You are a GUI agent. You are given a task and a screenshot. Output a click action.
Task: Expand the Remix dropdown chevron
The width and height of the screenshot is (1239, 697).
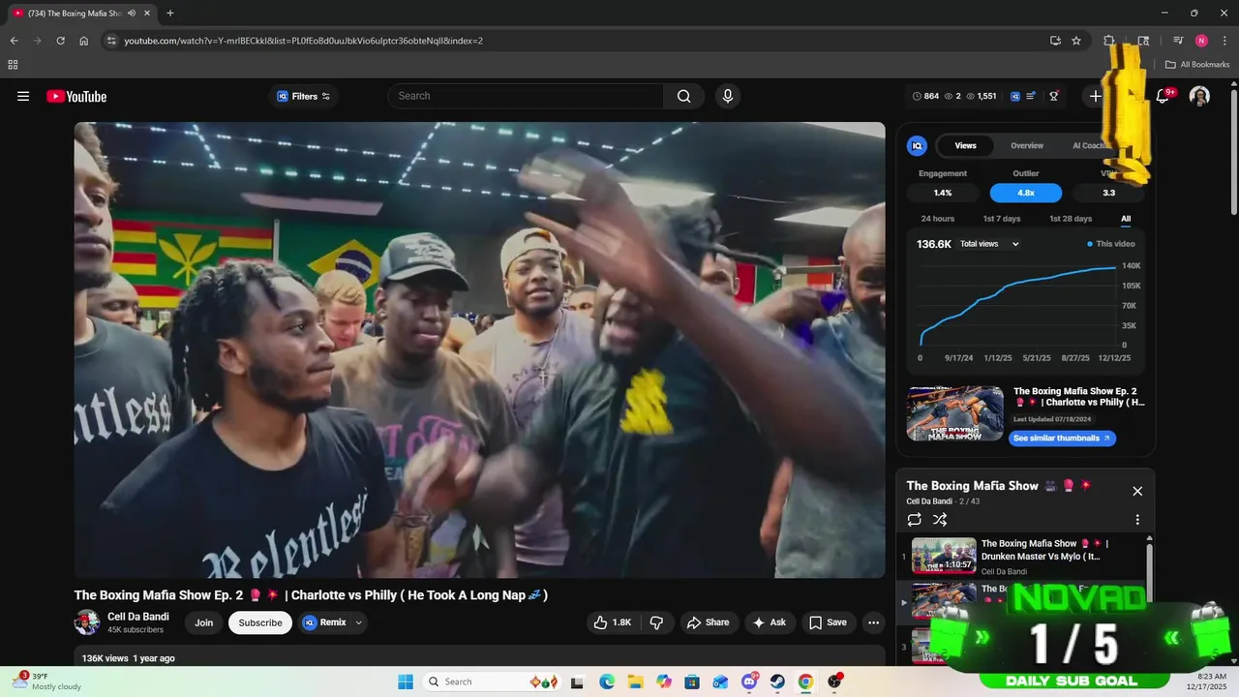[359, 622]
